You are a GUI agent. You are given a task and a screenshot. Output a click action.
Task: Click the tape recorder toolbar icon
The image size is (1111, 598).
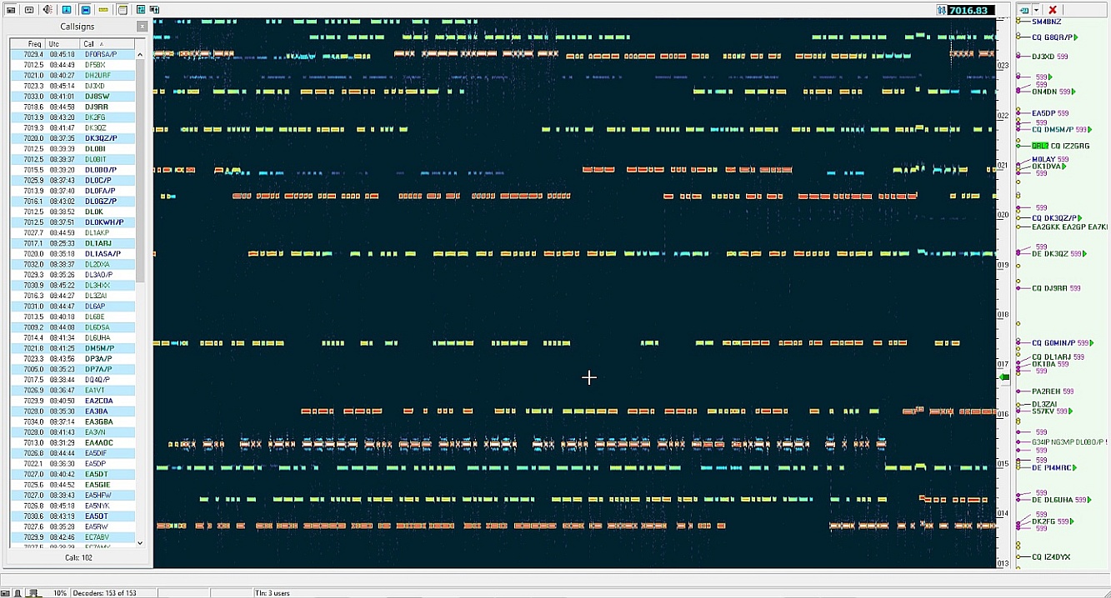(x=29, y=10)
